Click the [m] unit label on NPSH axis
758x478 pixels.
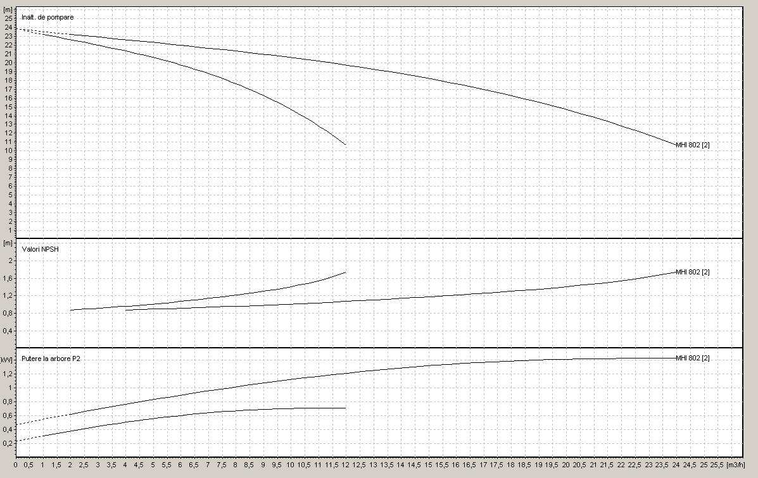click(8, 243)
